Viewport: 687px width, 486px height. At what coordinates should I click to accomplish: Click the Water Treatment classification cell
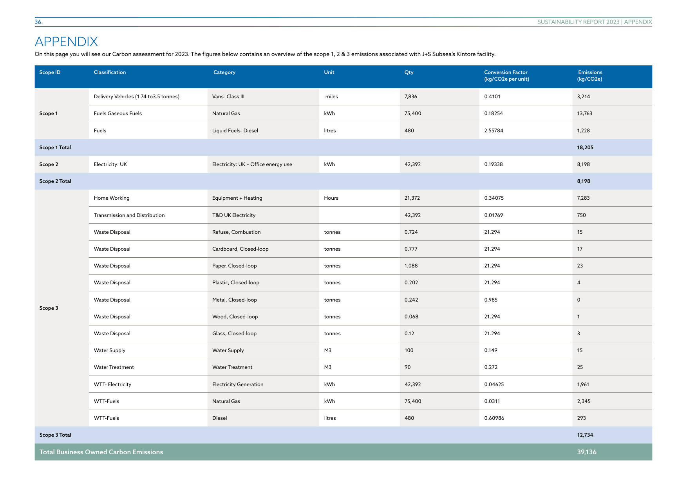pyautogui.click(x=114, y=367)
